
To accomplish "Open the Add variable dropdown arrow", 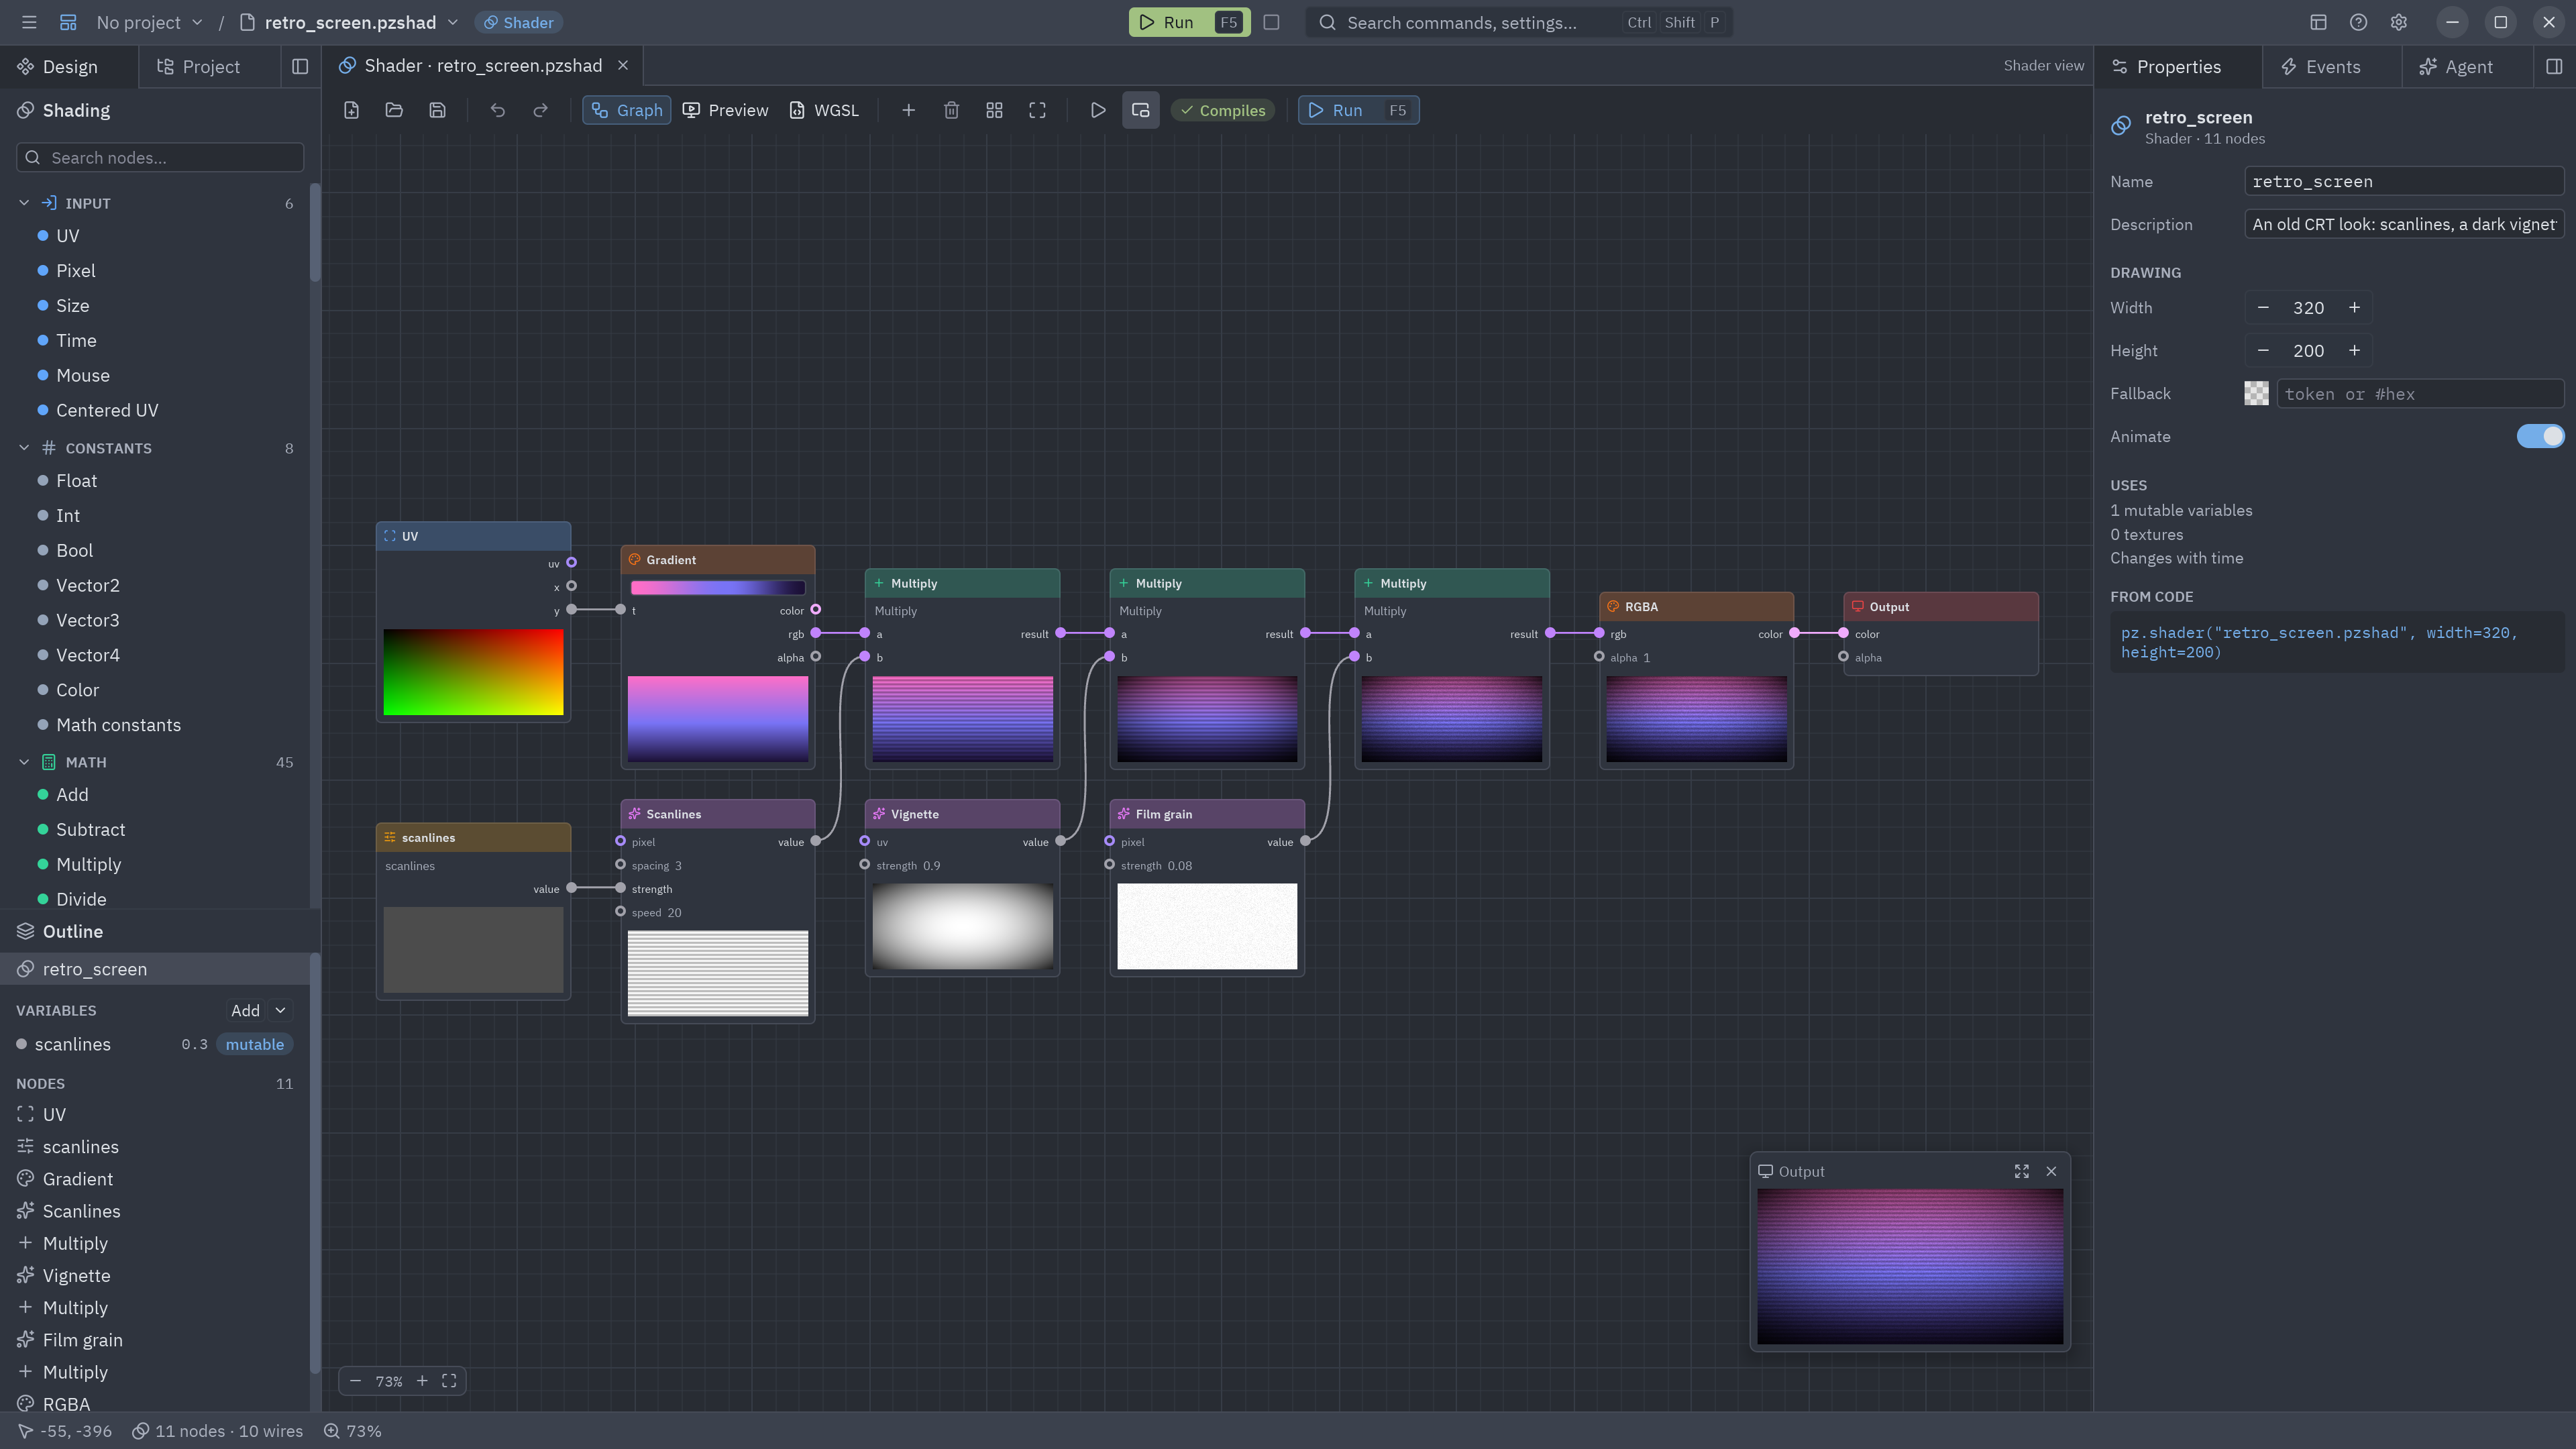I will point(281,1010).
